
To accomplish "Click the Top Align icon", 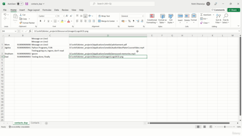I will (77, 16).
